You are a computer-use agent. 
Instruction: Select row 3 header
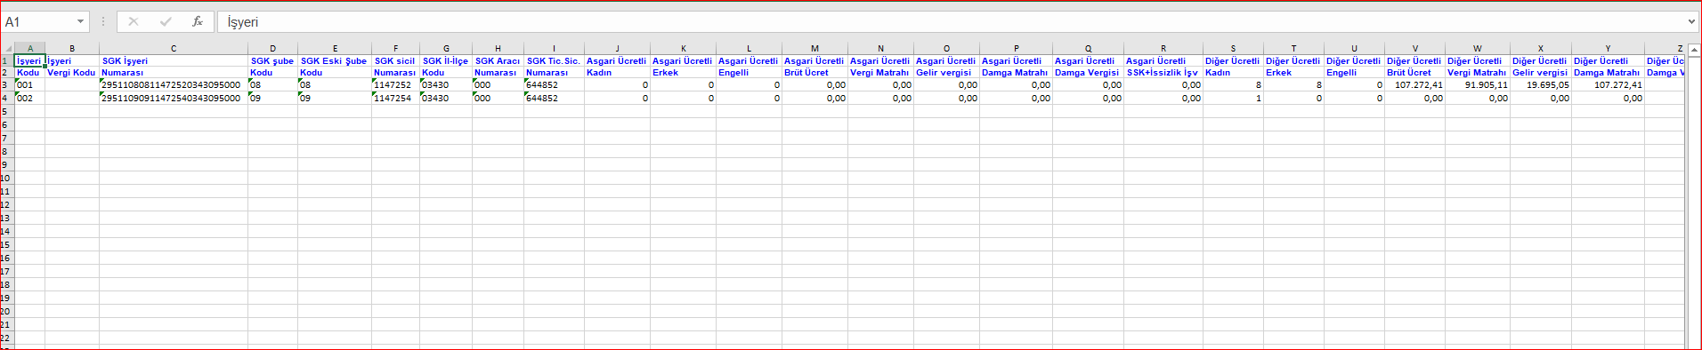(7, 85)
